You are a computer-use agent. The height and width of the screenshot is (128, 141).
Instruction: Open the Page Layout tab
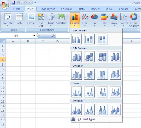(48, 9)
